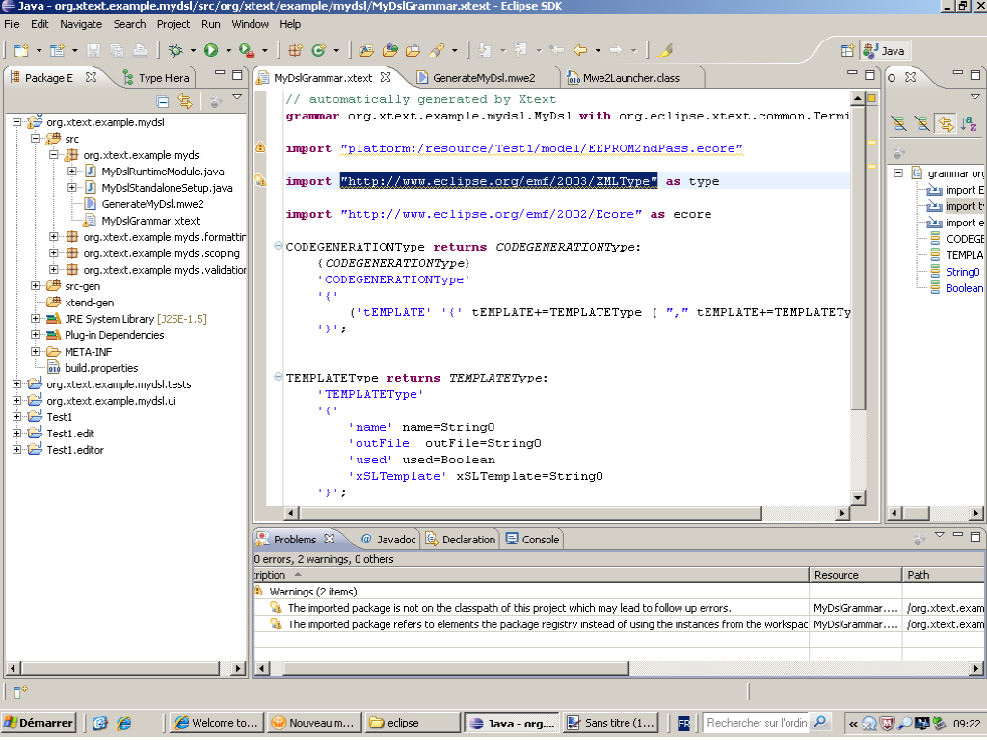This screenshot has height=740, width=987.
Task: Click the Open Perspective icon
Action: click(848, 50)
